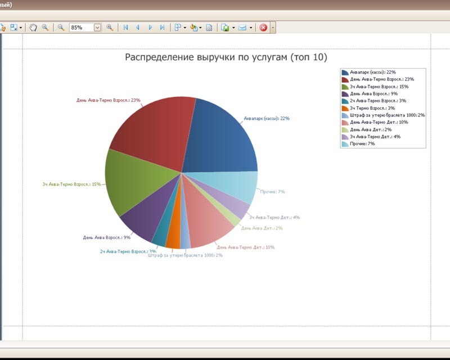Viewport: 450px width, 360px height.
Task: Click the blue Аквапарк (кассы) legend swatch
Action: click(345, 73)
